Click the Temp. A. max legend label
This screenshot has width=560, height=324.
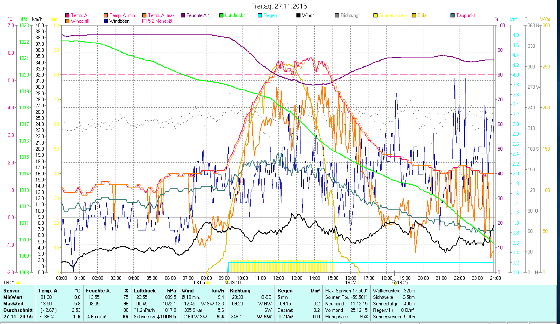tap(161, 16)
